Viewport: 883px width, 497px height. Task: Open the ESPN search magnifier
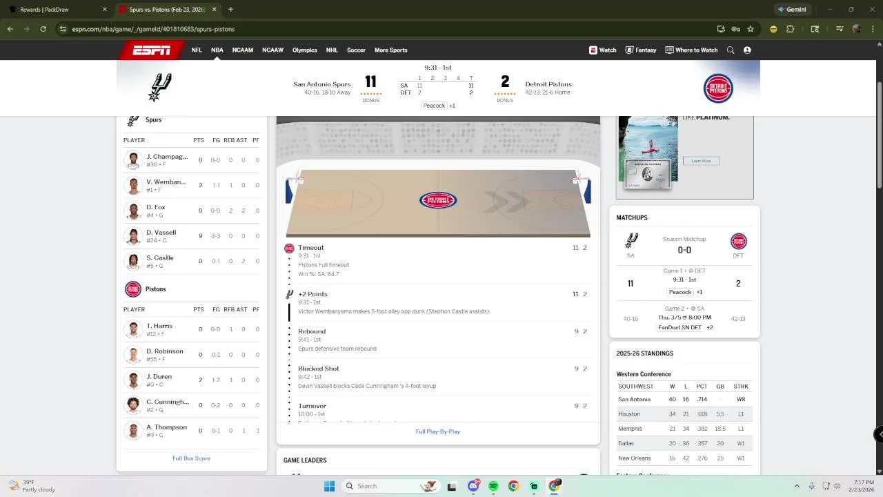tap(731, 50)
